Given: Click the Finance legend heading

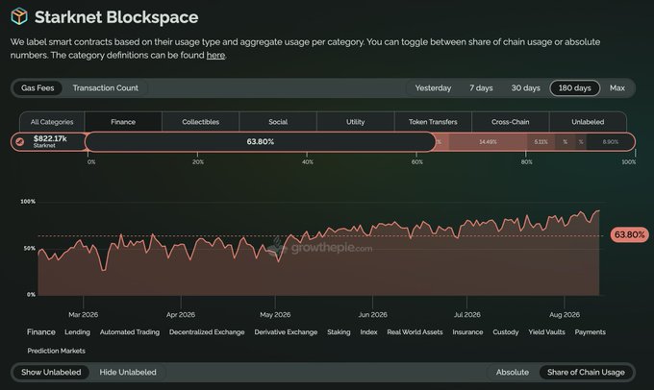Looking at the screenshot, I should (40, 332).
